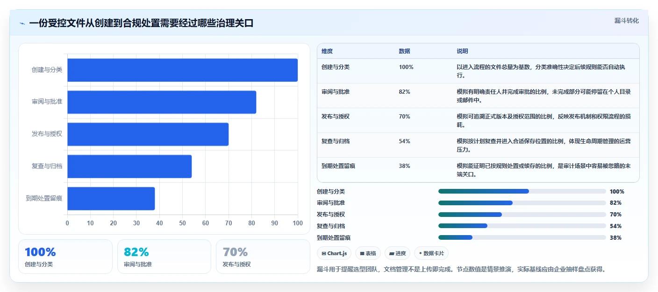Select the 发布与授权 bar in the chart
The width and height of the screenshot is (658, 292).
click(x=148, y=134)
